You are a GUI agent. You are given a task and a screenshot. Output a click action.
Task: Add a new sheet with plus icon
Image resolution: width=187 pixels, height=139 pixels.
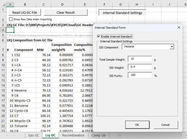tap(120, 135)
